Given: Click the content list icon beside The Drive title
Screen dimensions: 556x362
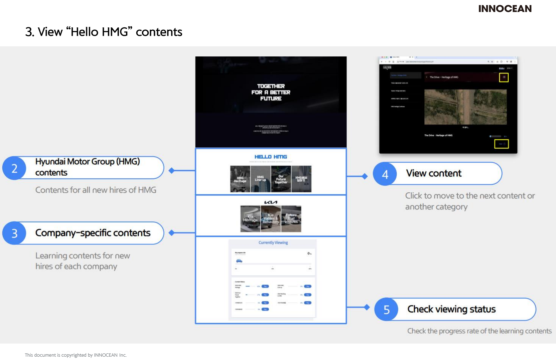Looking at the screenshot, I should point(504,77).
